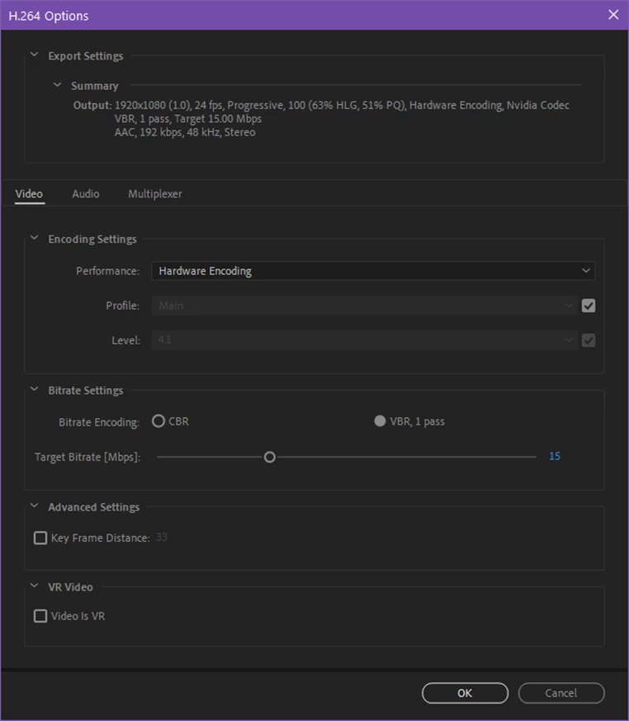629x721 pixels.
Task: Open the Profile dropdown showing Main
Action: pyautogui.click(x=364, y=306)
